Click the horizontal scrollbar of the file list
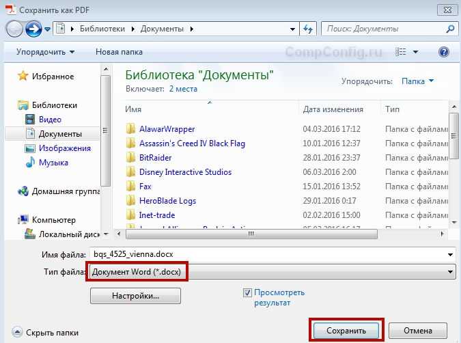 251,234
